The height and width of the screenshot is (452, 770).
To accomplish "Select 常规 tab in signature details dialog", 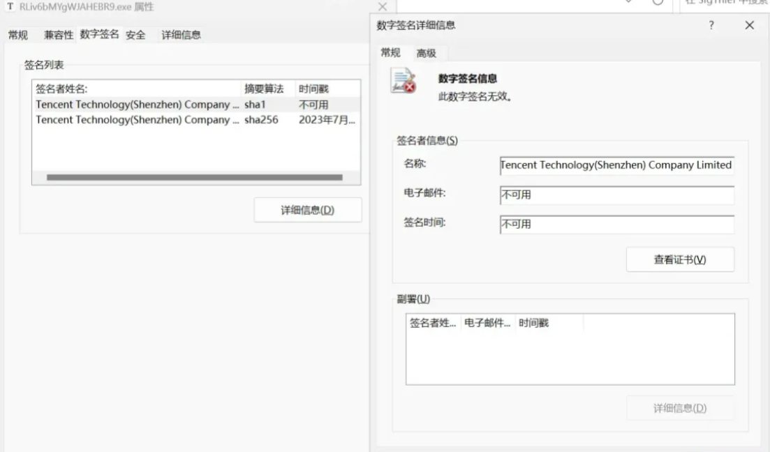I will click(x=391, y=52).
